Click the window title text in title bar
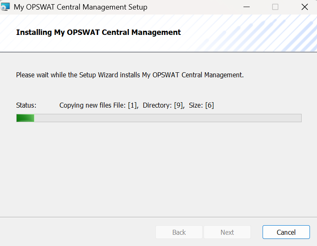 pyautogui.click(x=81, y=7)
